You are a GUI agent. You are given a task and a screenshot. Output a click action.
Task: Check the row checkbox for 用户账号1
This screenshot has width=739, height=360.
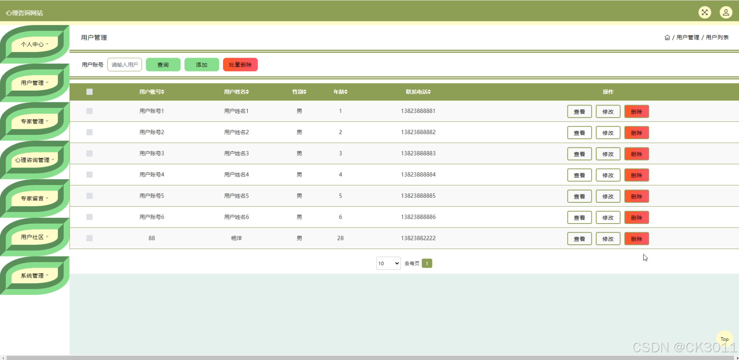point(90,111)
